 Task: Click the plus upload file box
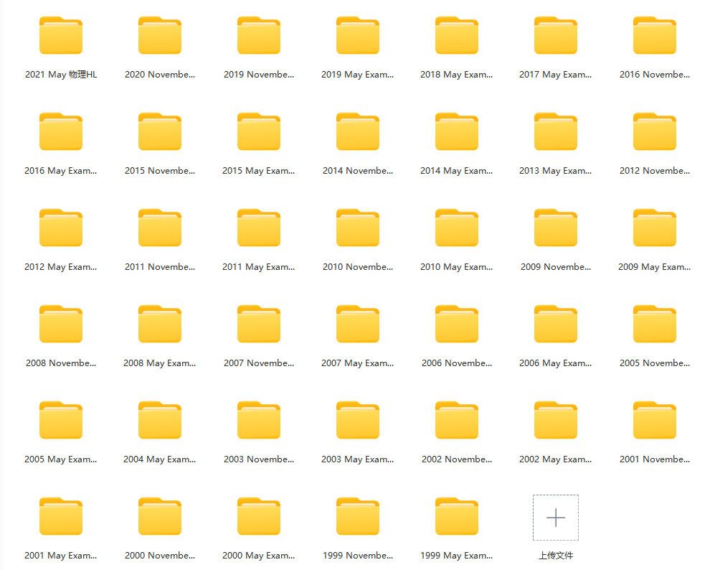(556, 518)
